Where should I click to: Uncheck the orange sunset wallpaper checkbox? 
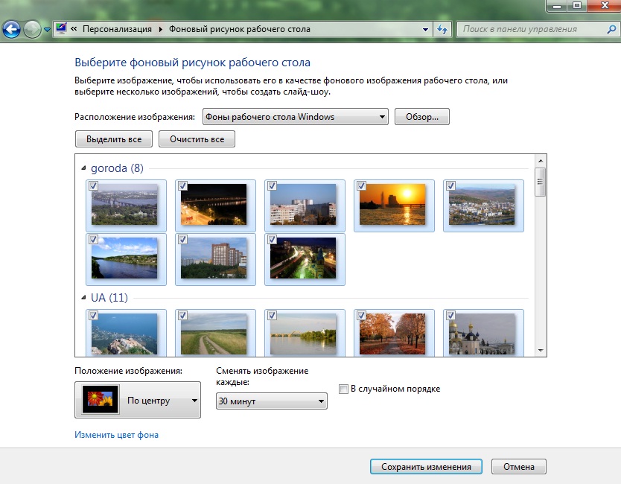coord(361,185)
